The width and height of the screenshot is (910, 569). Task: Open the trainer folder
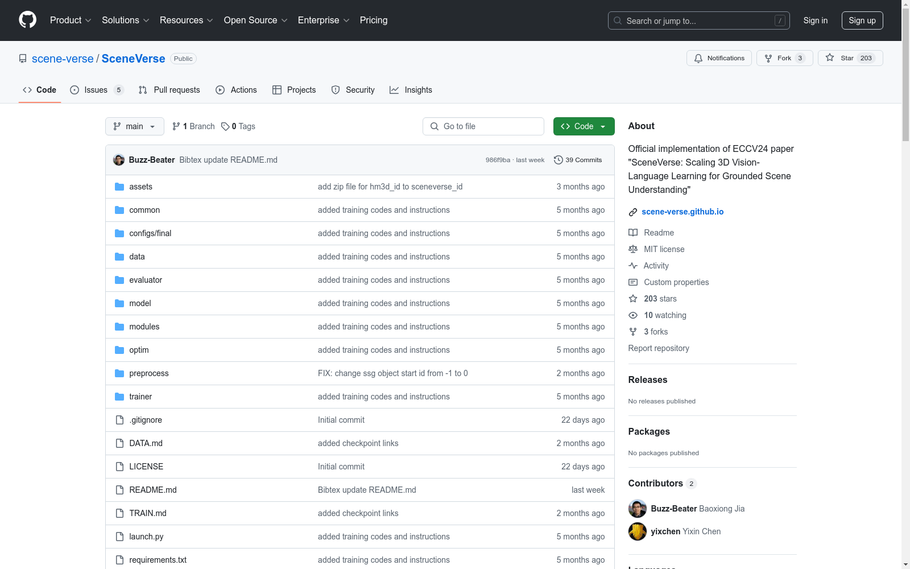click(140, 397)
